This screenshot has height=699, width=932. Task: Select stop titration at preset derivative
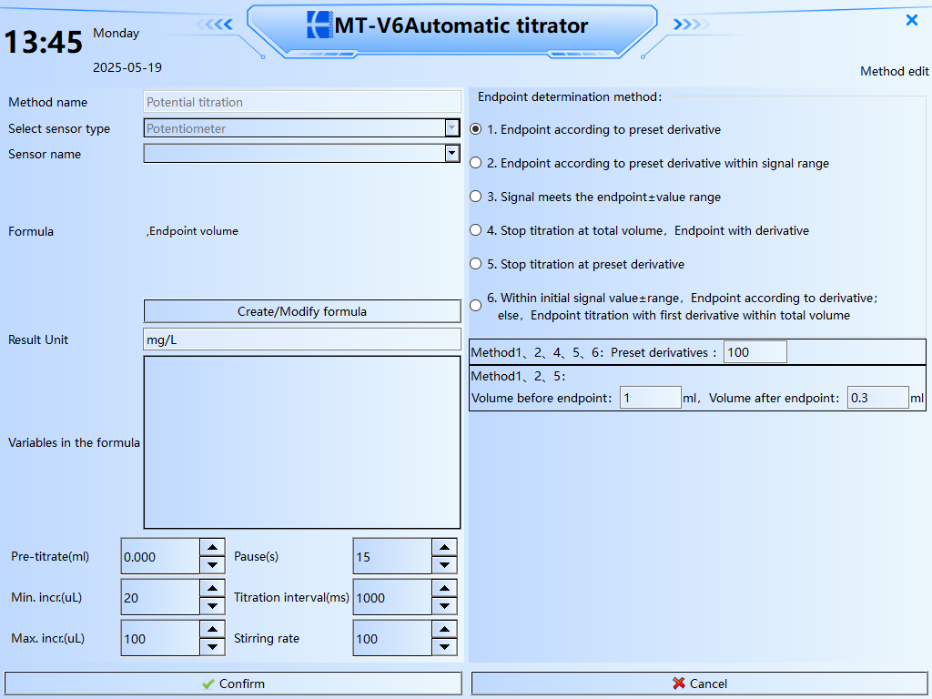click(475, 264)
